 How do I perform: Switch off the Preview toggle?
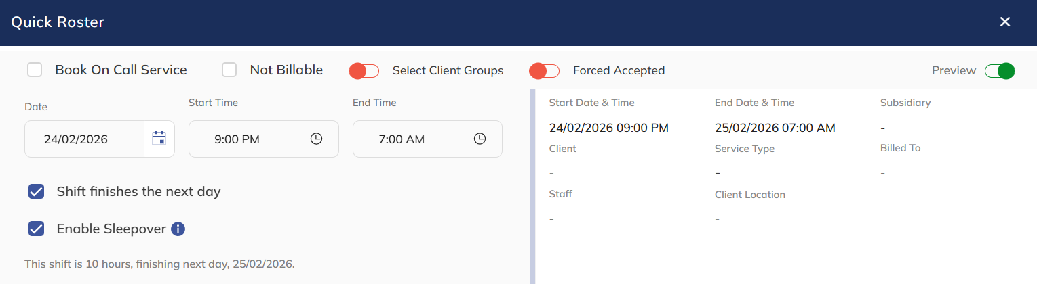pyautogui.click(x=1000, y=70)
